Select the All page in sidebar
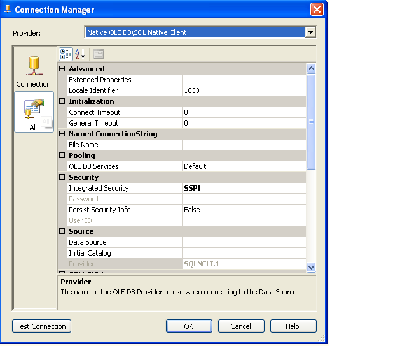The width and height of the screenshot is (407, 346). tap(34, 112)
